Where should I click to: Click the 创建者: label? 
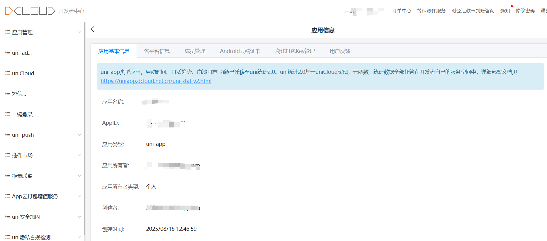pos(110,208)
